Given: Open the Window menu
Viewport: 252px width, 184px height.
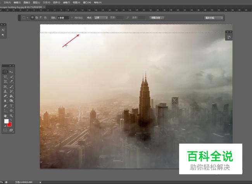Looking at the screenshot, I should pos(87,2).
